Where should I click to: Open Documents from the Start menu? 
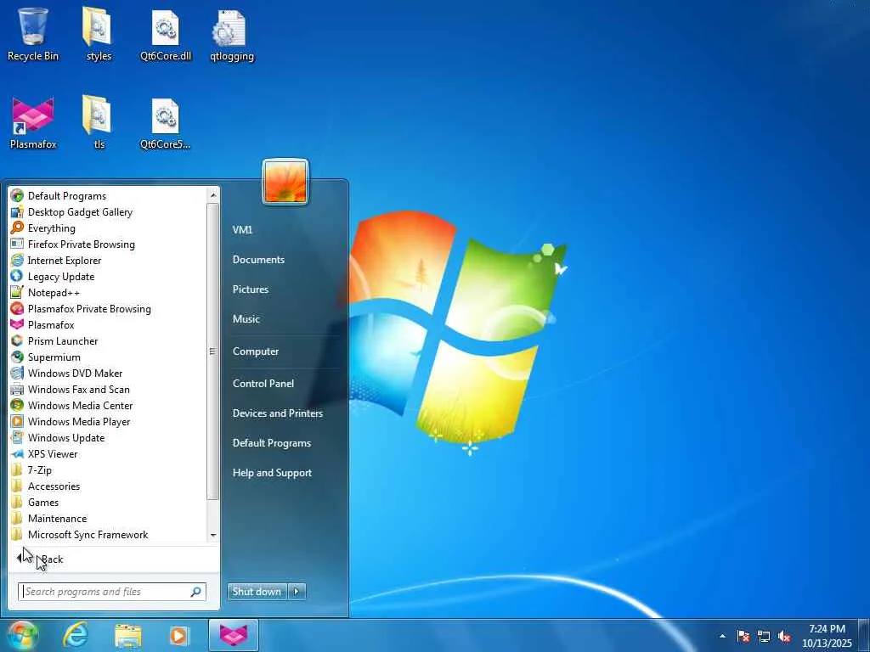pyautogui.click(x=258, y=260)
